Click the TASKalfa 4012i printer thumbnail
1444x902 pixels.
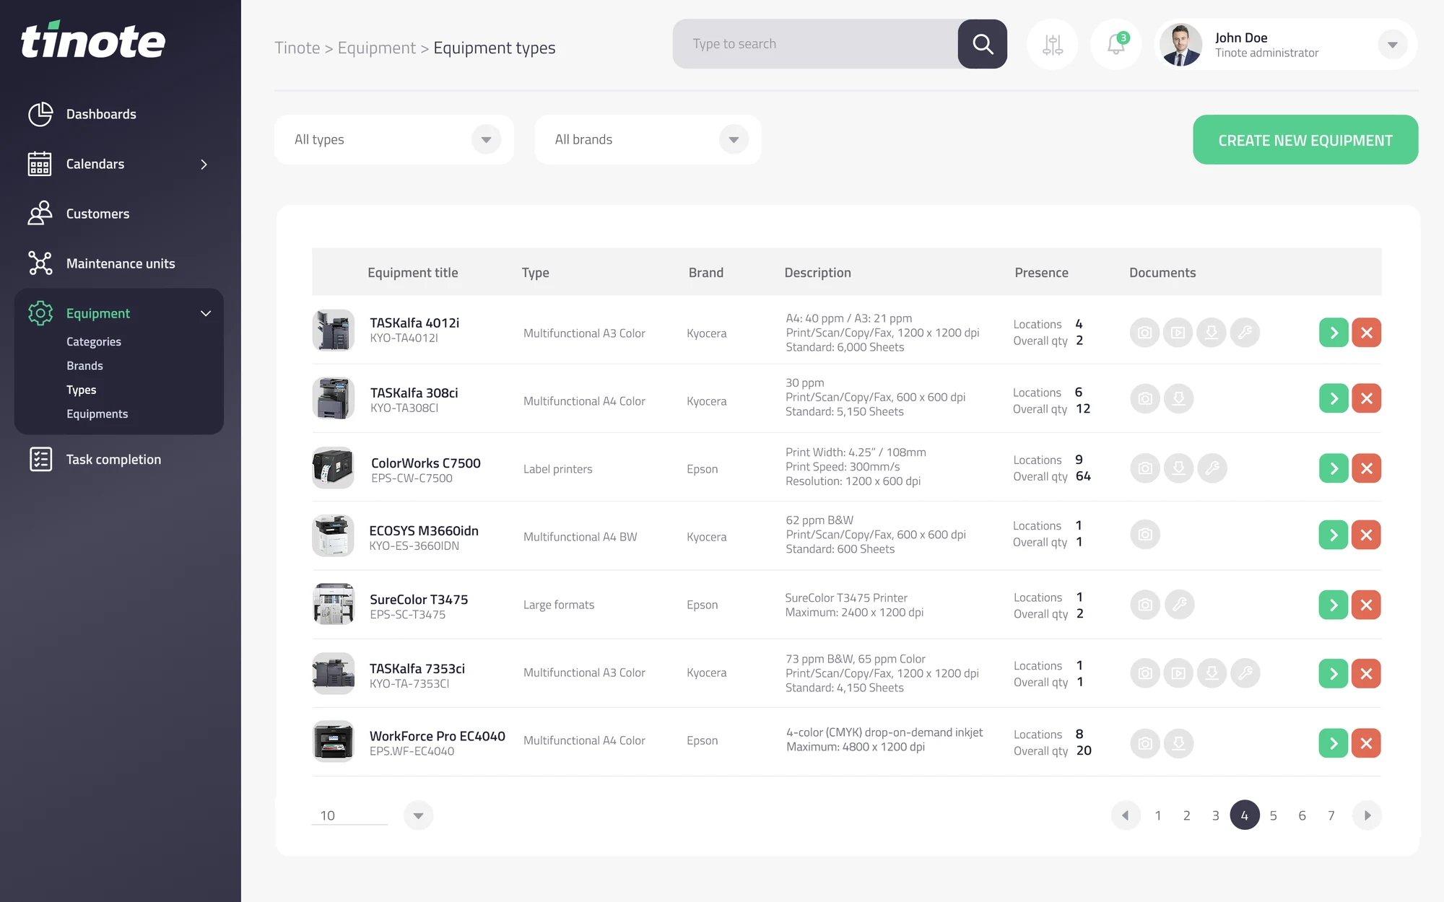[333, 330]
